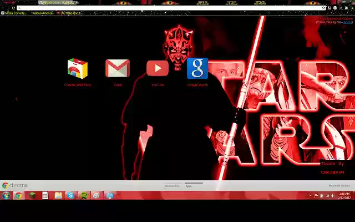Open the volume speaker tray icon
The image size is (355, 222).
[x=333, y=195]
